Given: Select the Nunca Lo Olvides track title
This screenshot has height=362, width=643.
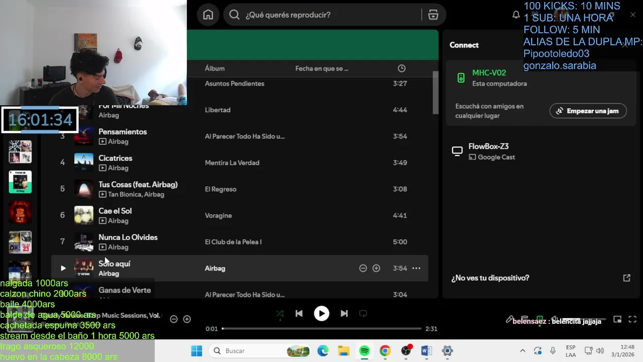Looking at the screenshot, I should (128, 237).
